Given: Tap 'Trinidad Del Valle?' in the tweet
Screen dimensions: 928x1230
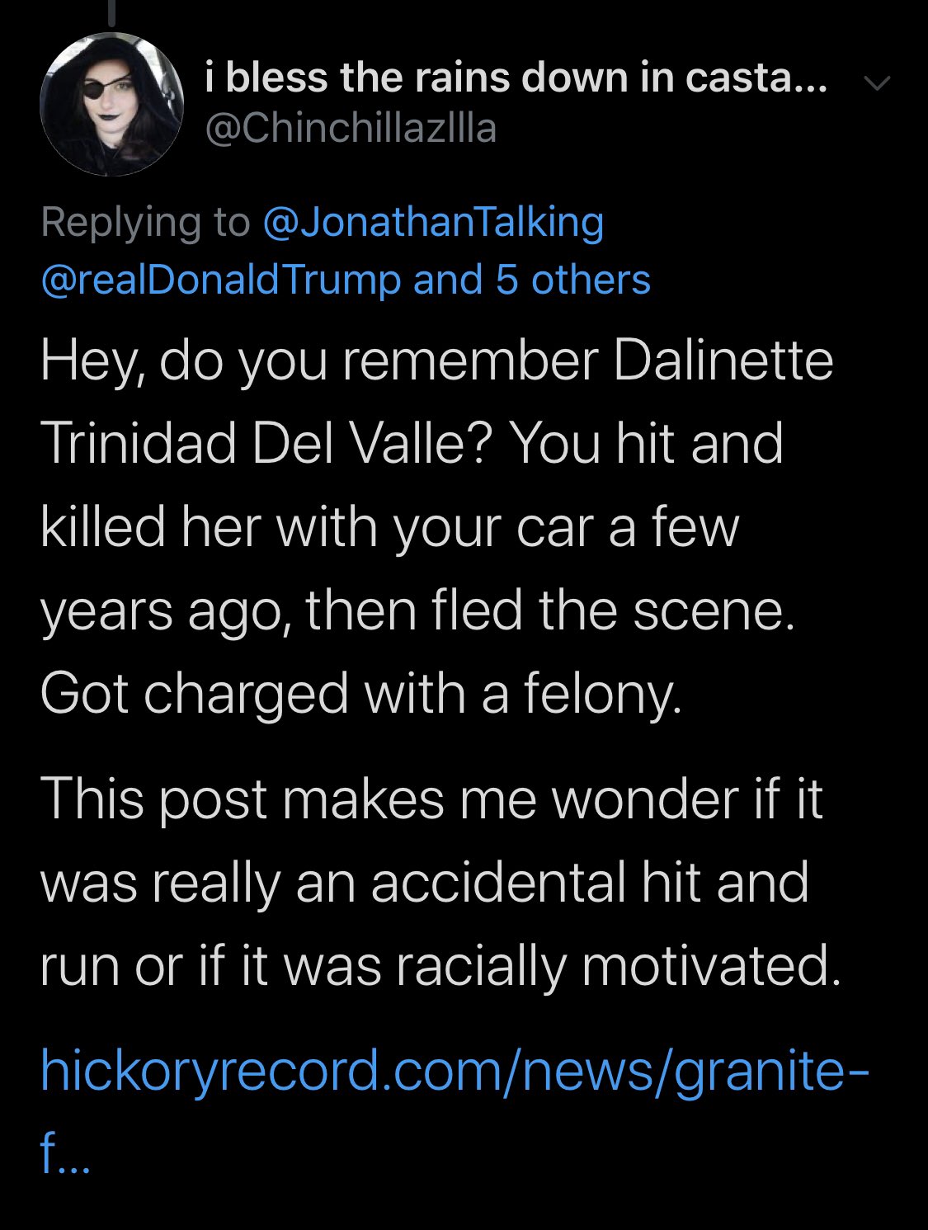Looking at the screenshot, I should point(266,444).
